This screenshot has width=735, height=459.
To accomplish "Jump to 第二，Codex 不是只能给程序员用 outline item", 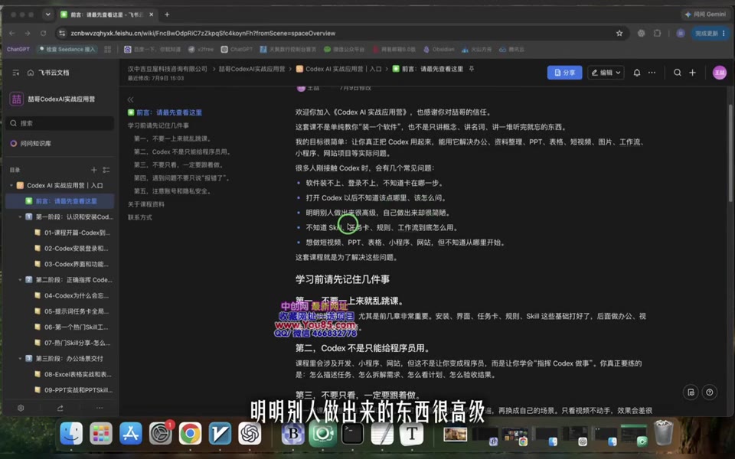I will [x=182, y=151].
